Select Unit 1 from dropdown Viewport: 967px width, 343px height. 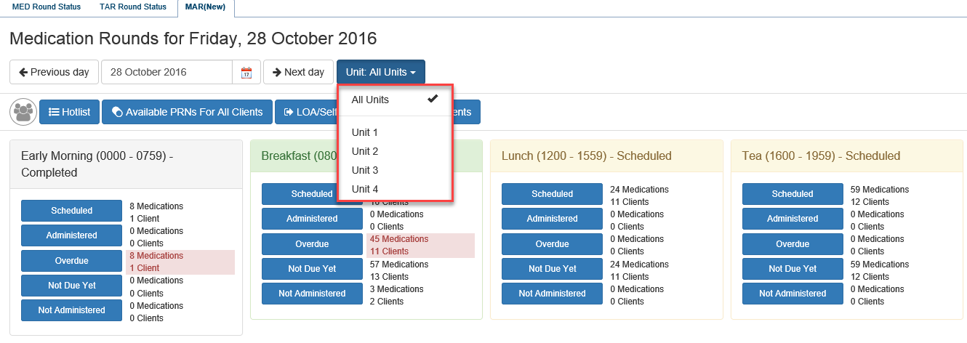coord(365,132)
